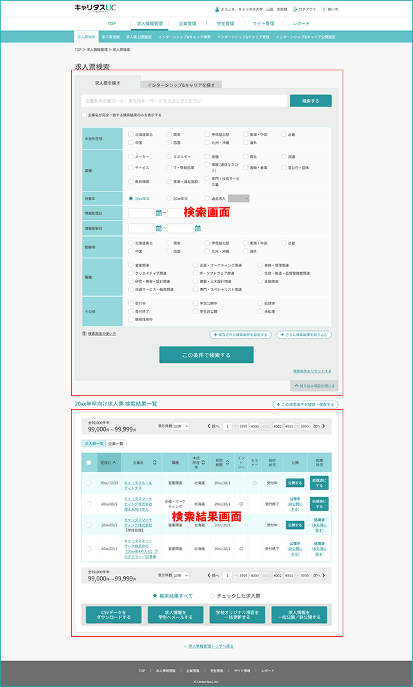413x687 pixels.
Task: Check 関東 in the 本社所在地 row
Action: click(169, 135)
